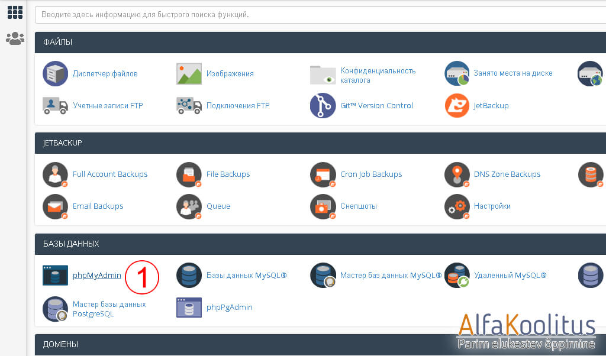Collapse the JETBACKUP section header
Screen dimensions: 606x356
[x=320, y=143]
